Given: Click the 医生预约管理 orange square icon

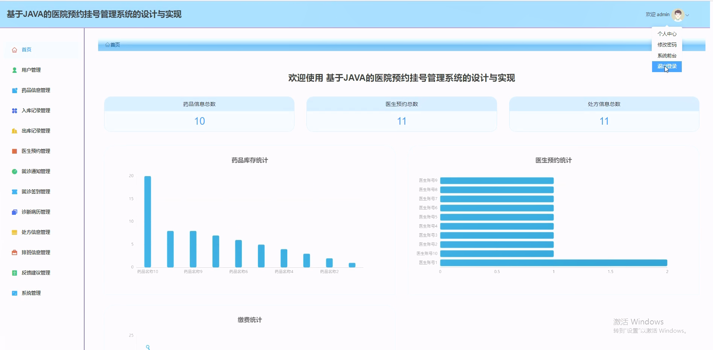Looking at the screenshot, I should click(x=14, y=151).
